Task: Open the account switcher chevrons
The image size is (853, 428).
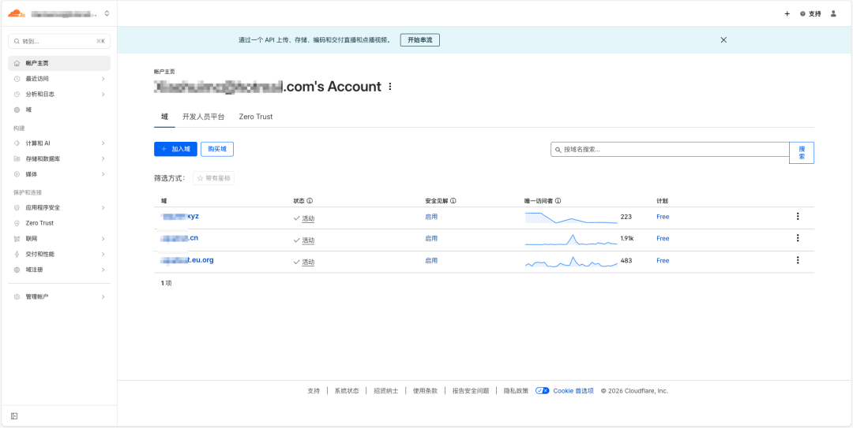Action: [107, 13]
